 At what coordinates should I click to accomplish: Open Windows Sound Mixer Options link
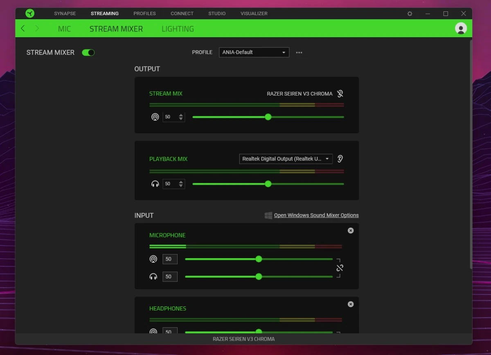pyautogui.click(x=316, y=215)
